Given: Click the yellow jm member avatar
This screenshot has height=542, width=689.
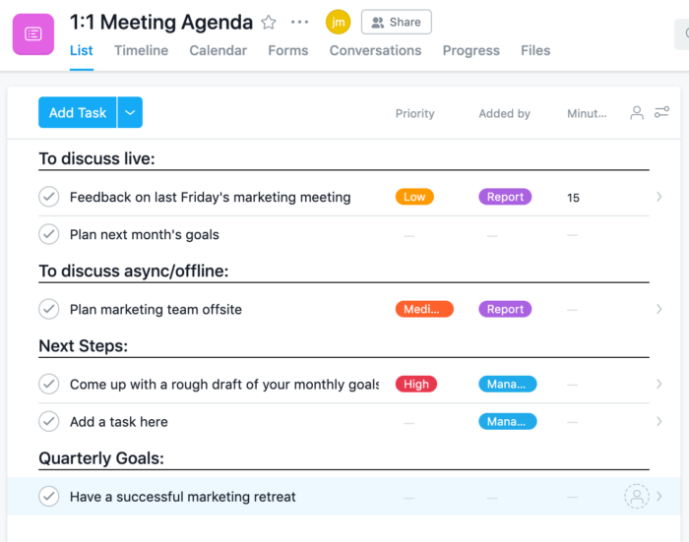Looking at the screenshot, I should click(x=338, y=22).
